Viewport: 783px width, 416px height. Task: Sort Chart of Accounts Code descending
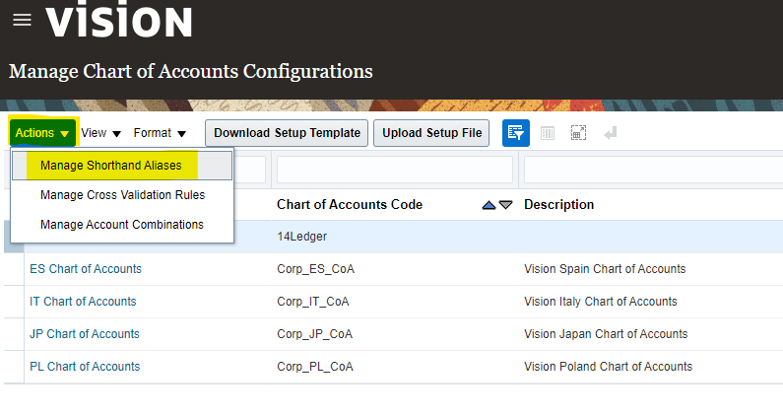(x=505, y=205)
